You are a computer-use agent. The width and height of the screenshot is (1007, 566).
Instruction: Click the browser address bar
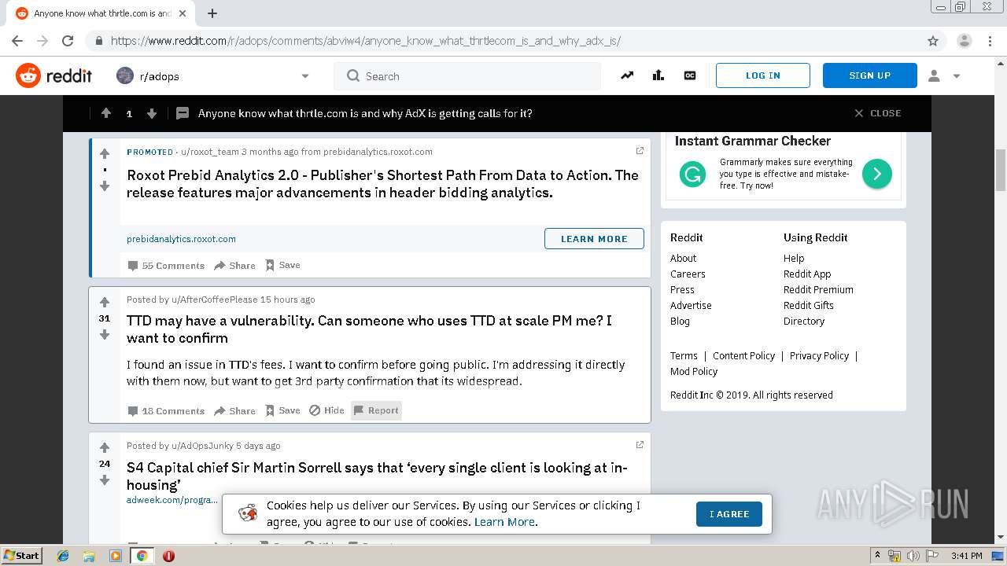tap(503, 41)
